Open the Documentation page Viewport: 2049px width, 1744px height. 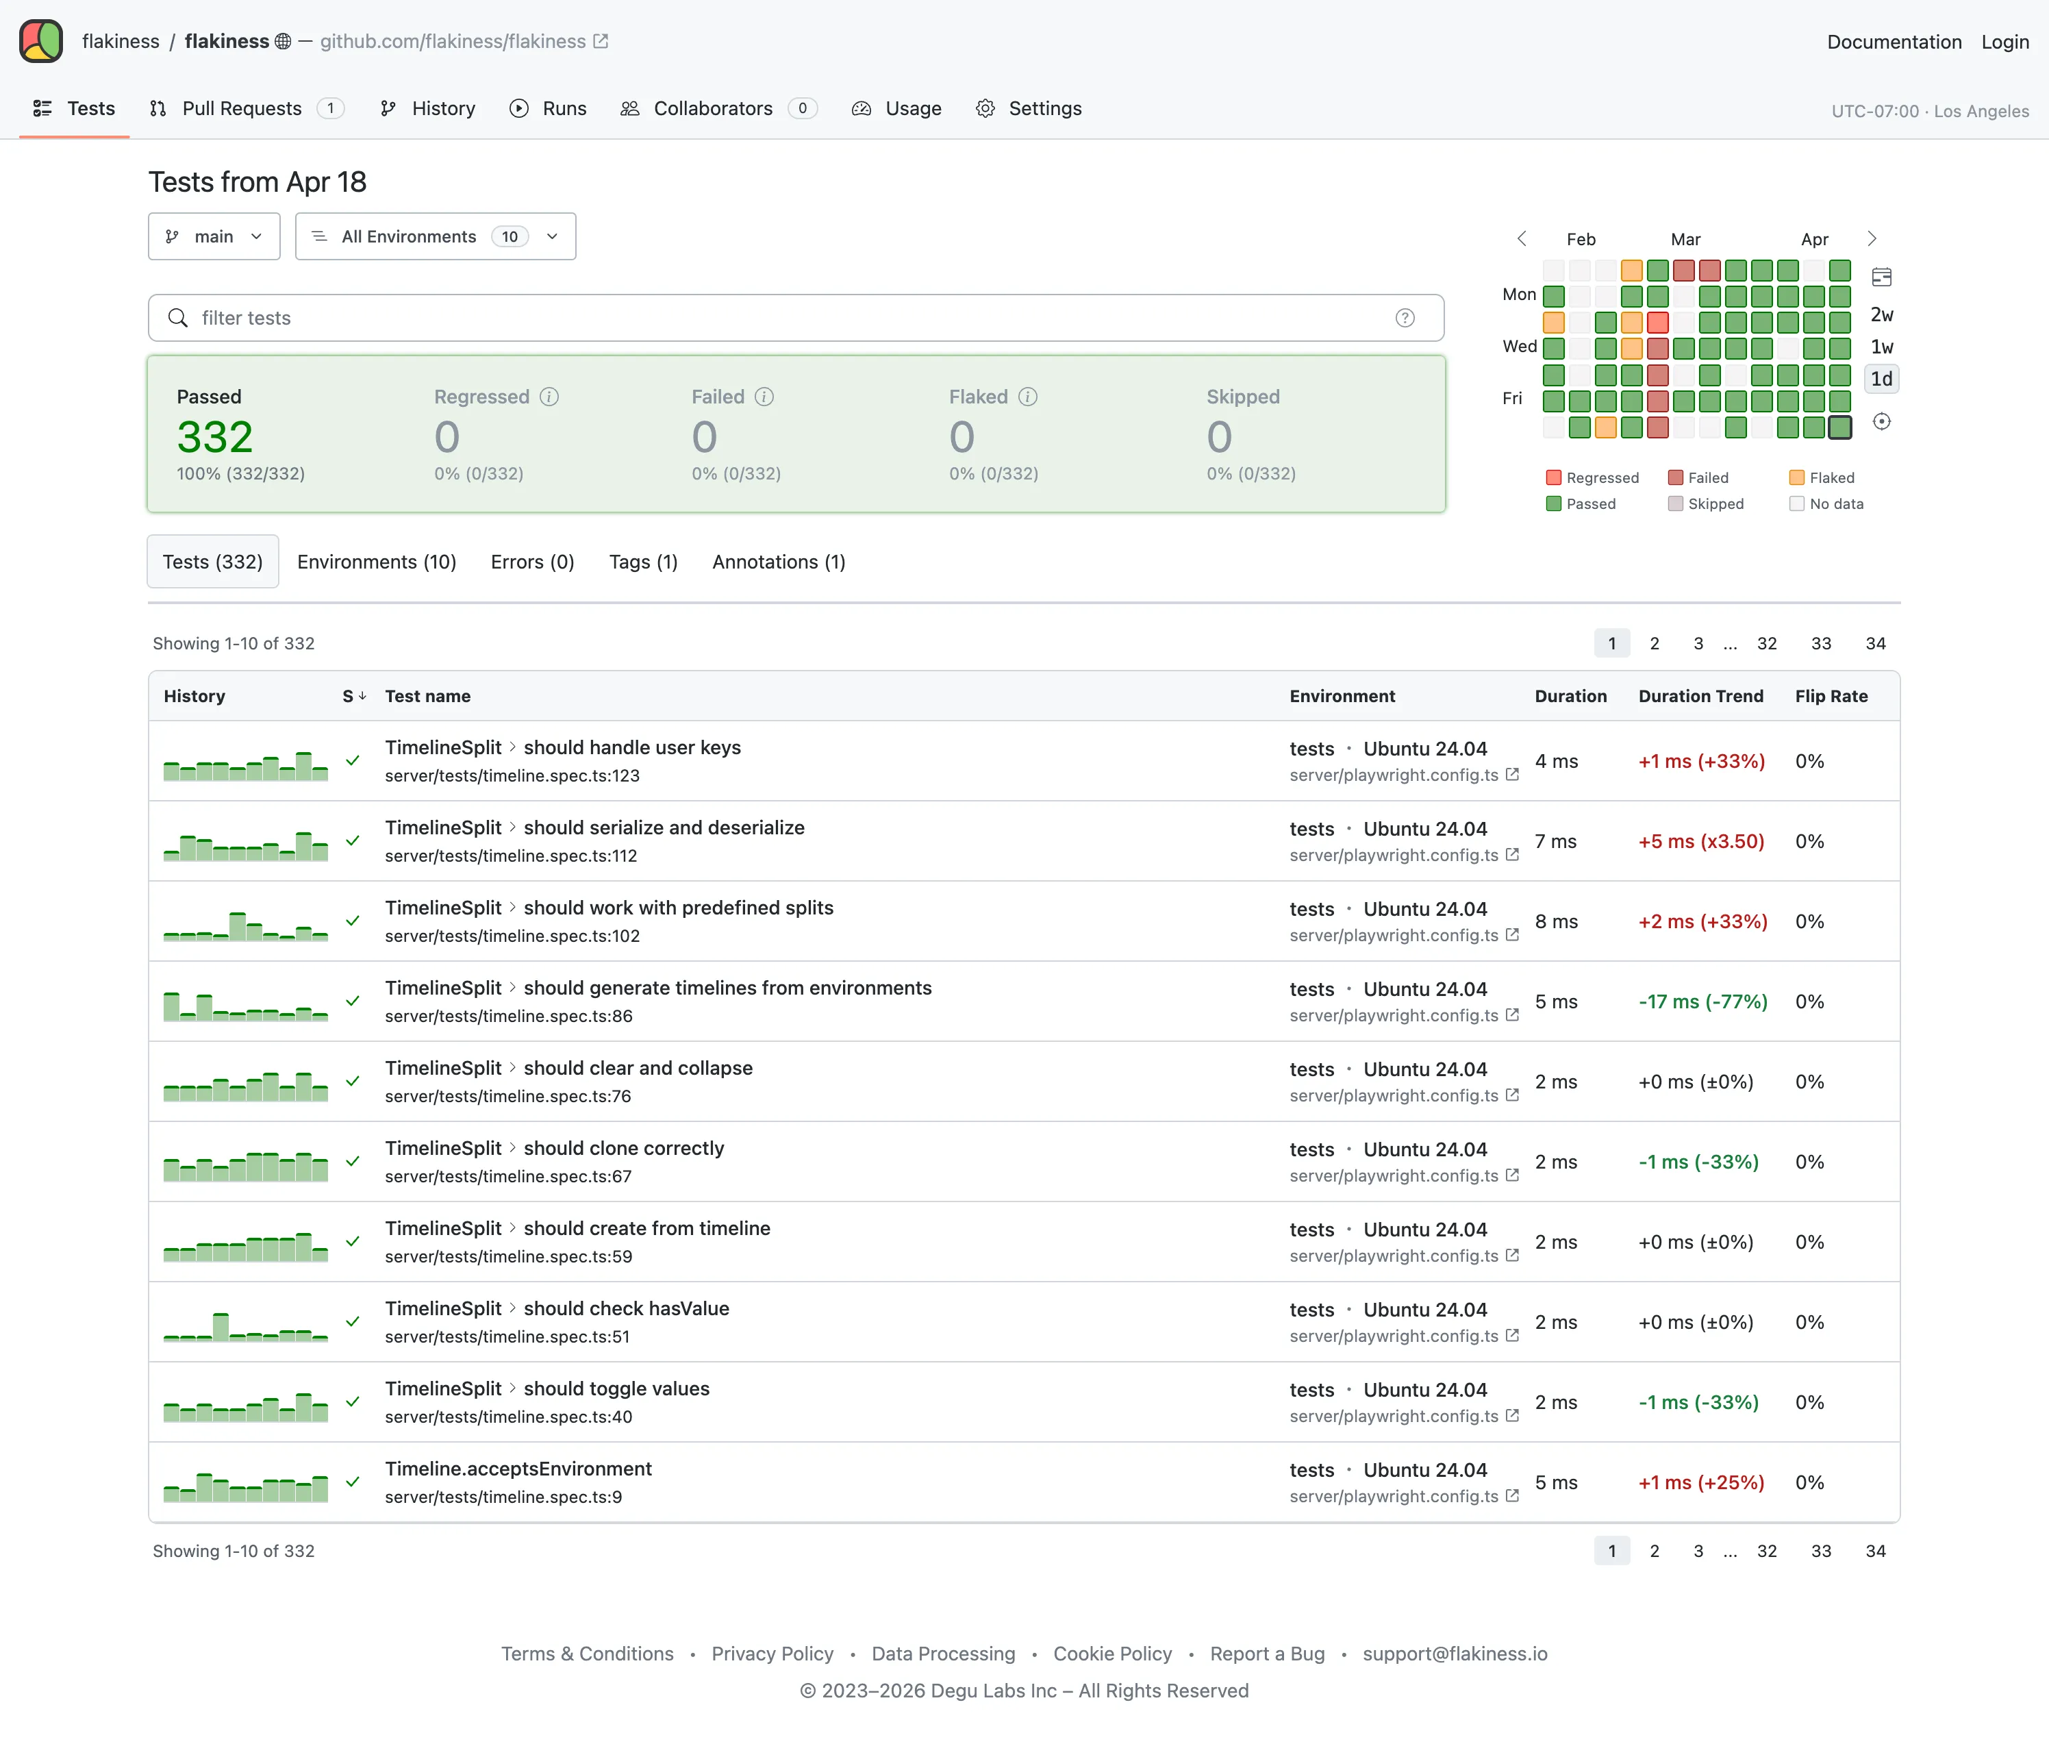pos(1893,42)
